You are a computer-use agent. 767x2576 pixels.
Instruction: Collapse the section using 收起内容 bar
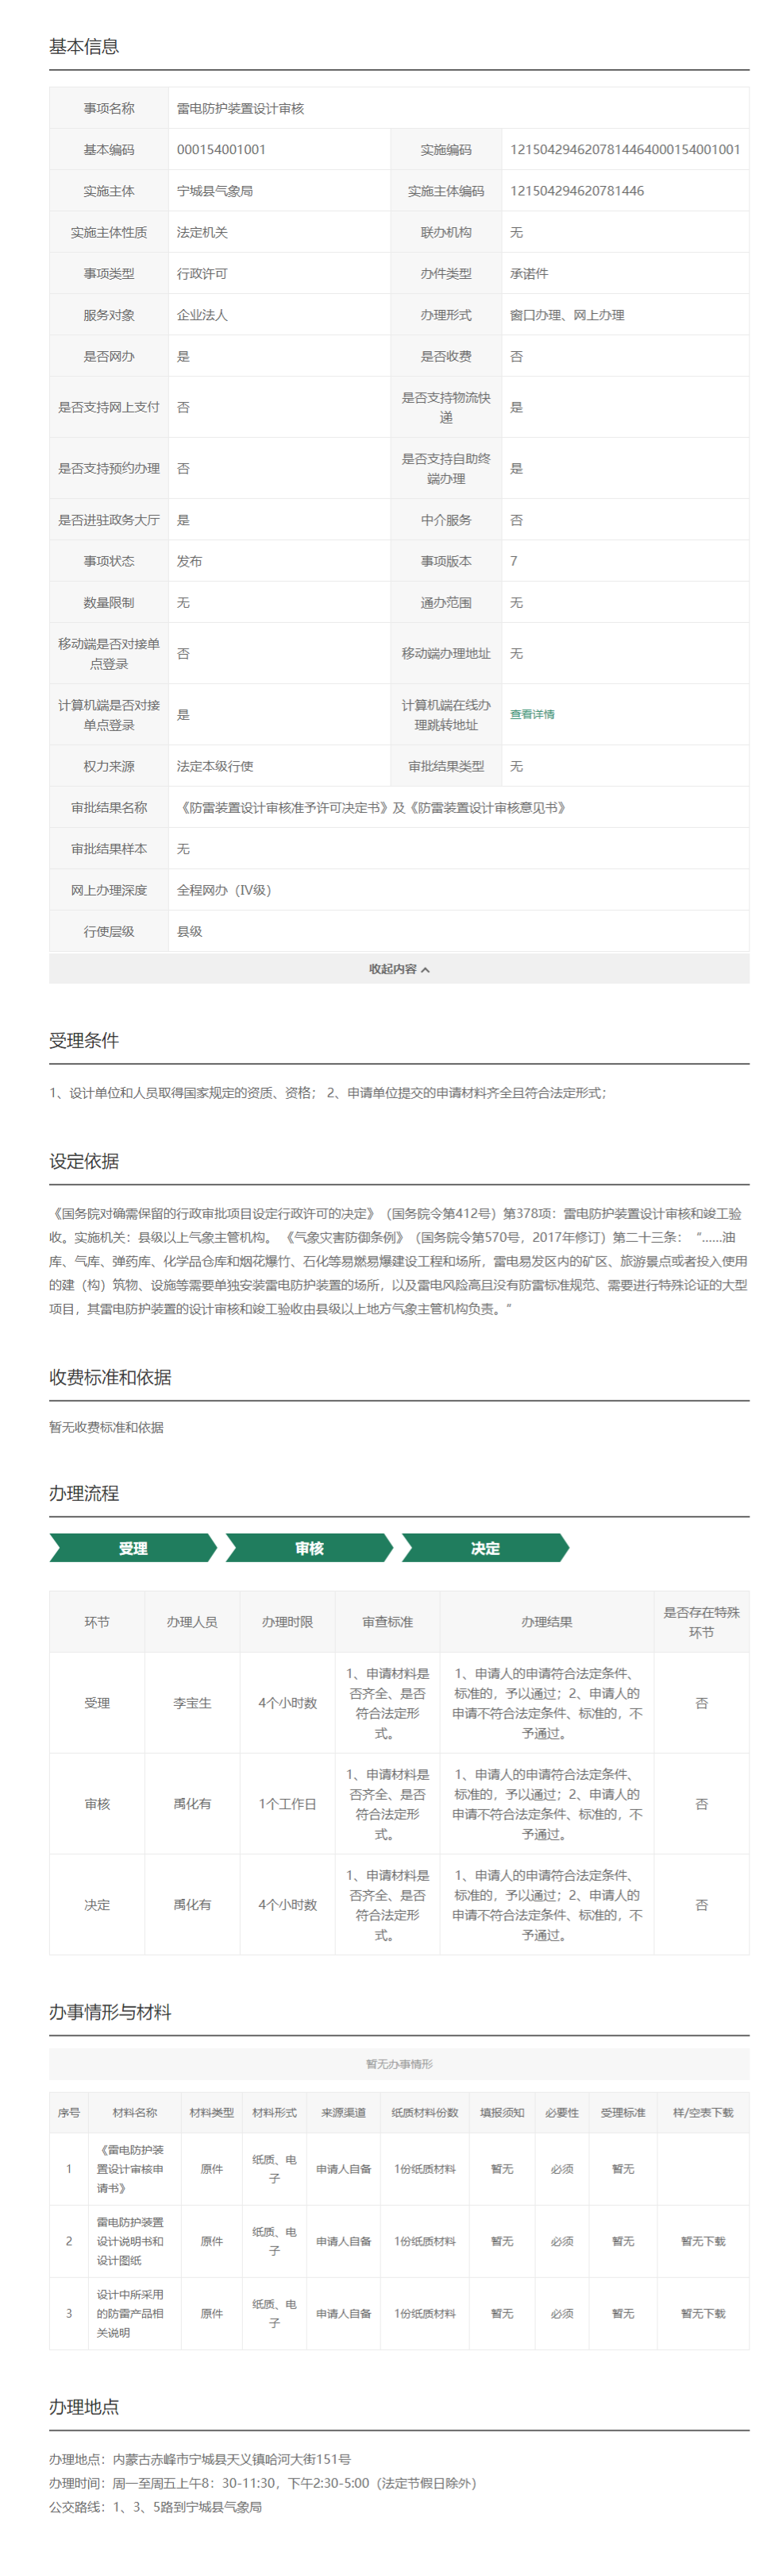(x=399, y=968)
